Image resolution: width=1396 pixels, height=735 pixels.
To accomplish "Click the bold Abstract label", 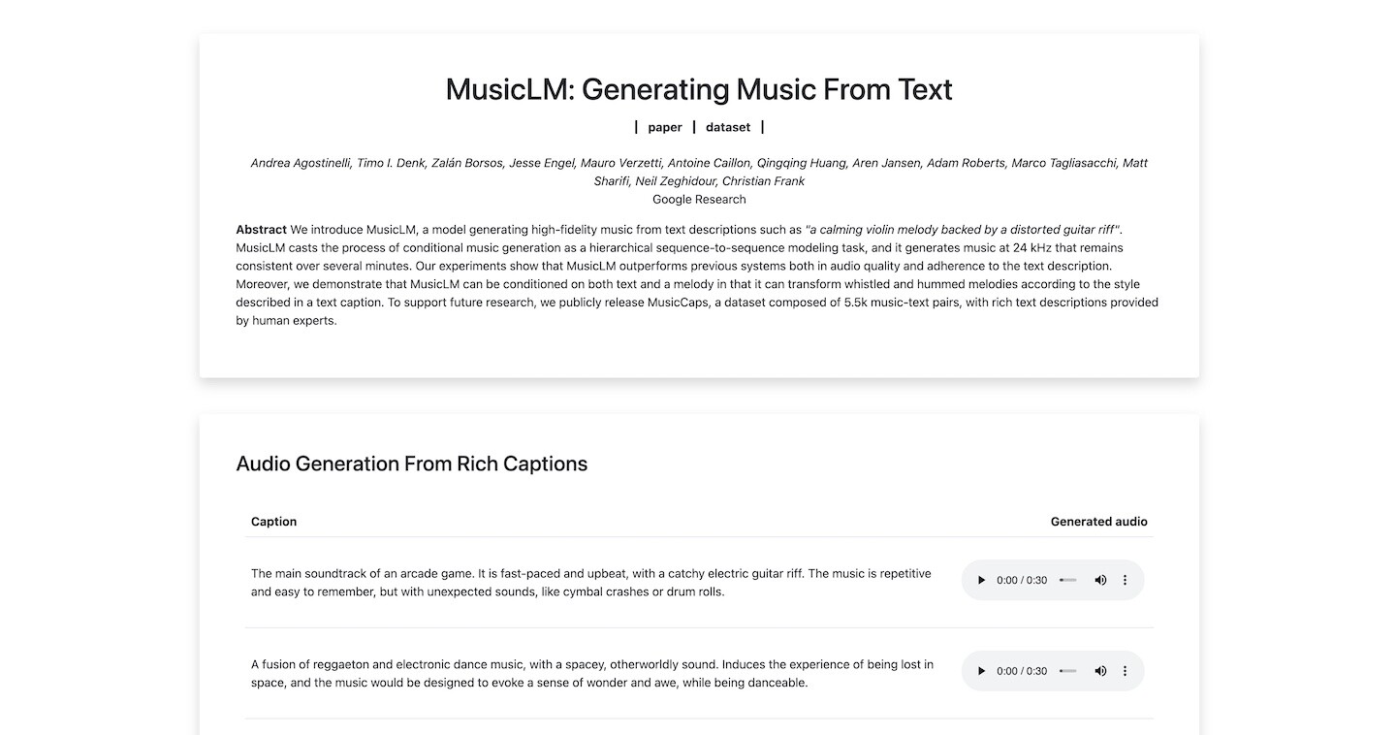I will coord(261,230).
